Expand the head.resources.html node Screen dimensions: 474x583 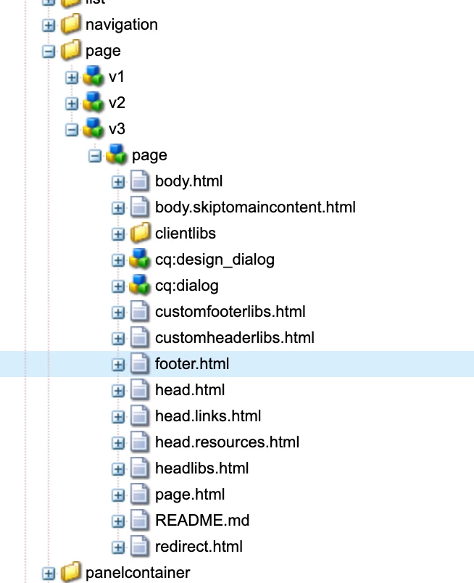click(x=118, y=443)
